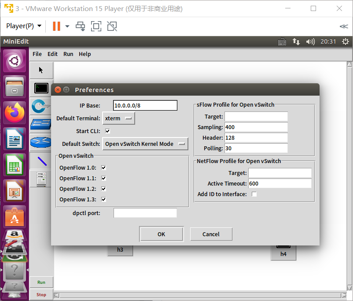353x301 pixels.
Task: Select the Host terminal tool icon
Action: point(41,88)
